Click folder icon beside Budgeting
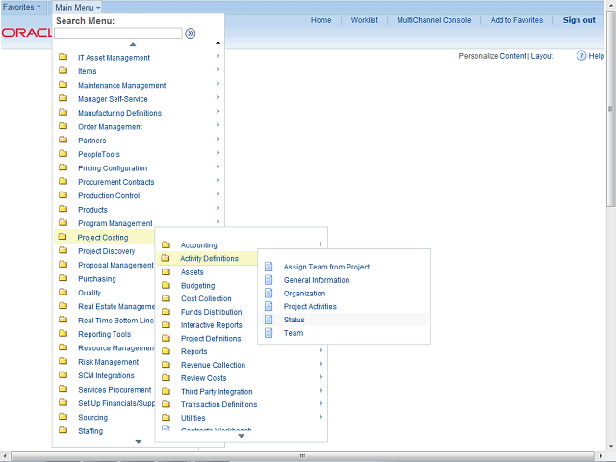This screenshot has height=462, width=616. (166, 285)
